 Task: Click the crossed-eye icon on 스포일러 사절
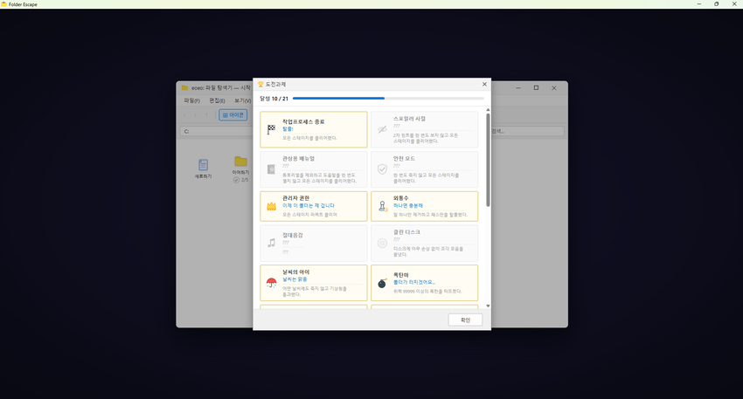coord(382,129)
